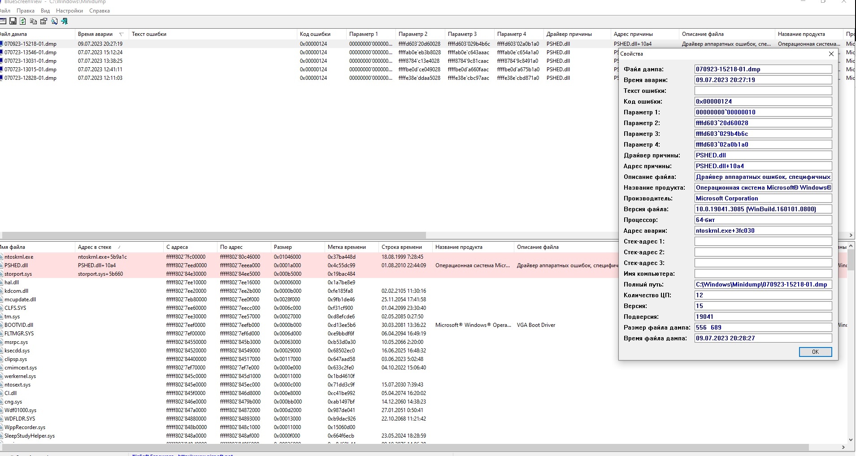
Task: Click the Полный путь field in Свойства
Action: pyautogui.click(x=763, y=284)
